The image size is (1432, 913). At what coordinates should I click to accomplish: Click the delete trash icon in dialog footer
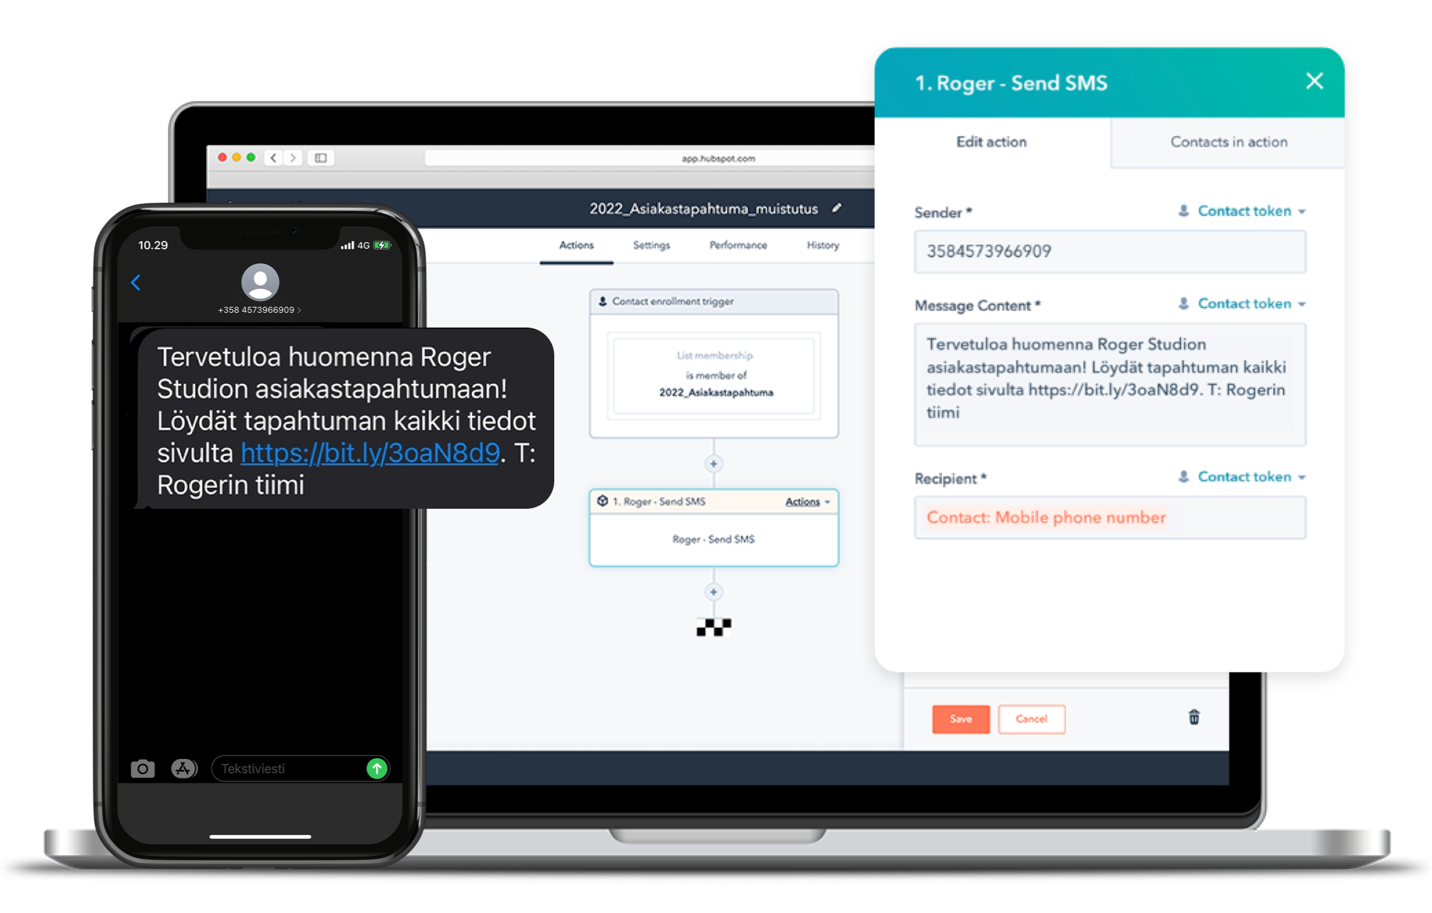tap(1194, 718)
